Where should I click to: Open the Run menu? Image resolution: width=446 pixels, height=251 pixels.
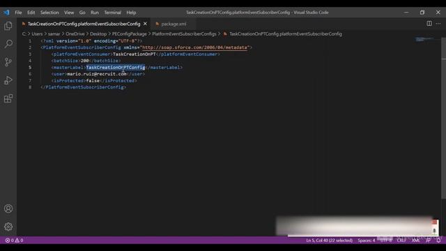pos(95,13)
